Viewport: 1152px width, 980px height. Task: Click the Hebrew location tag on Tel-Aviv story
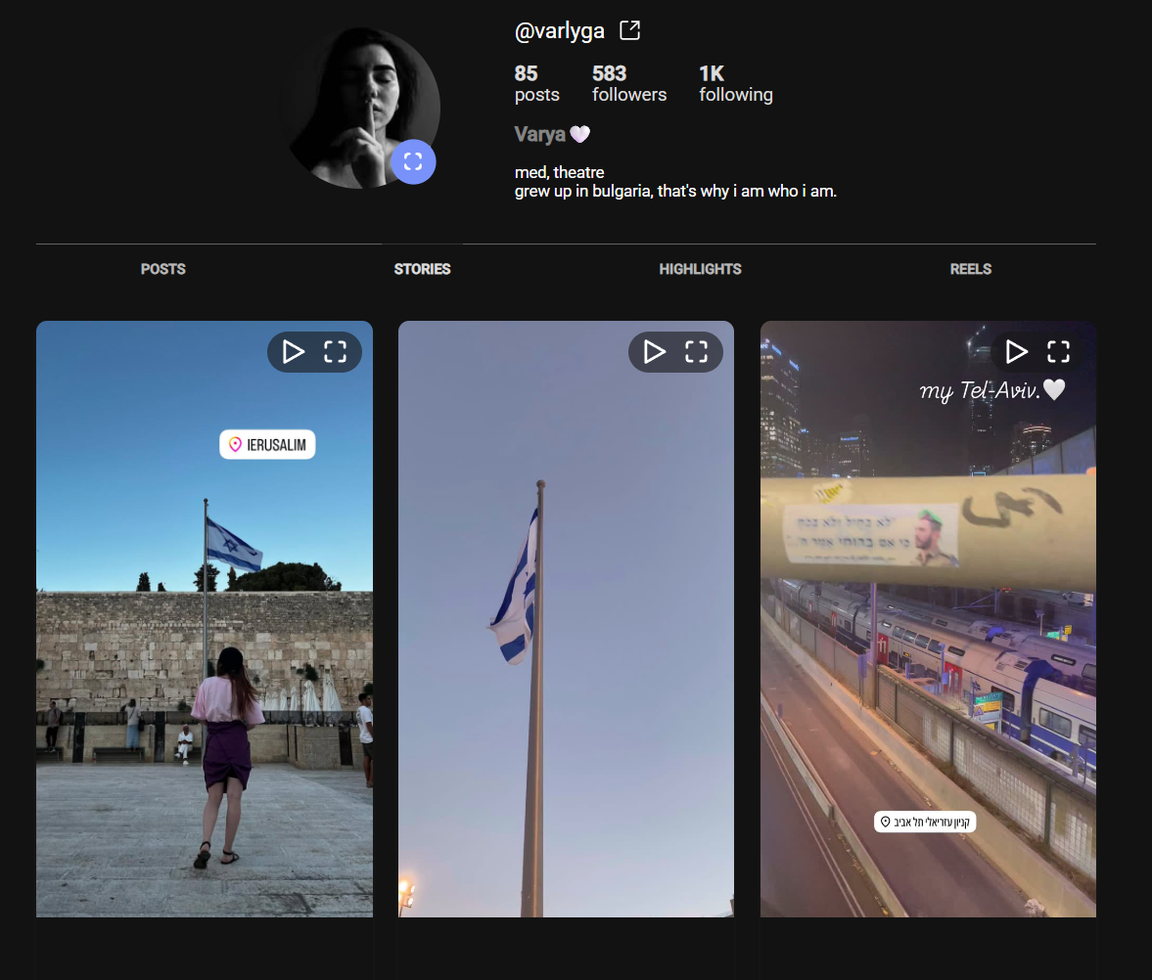(x=925, y=822)
